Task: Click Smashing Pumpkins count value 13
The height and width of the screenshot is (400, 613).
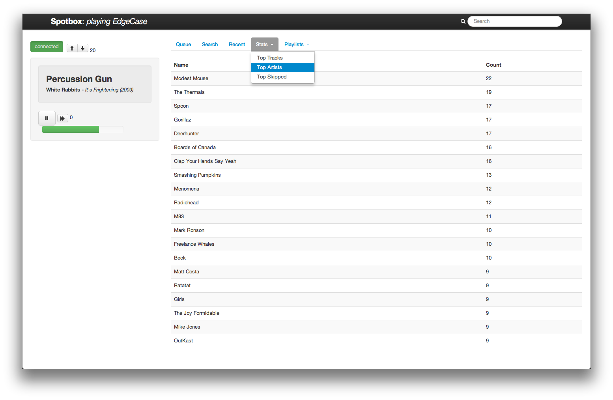Action: [x=489, y=175]
